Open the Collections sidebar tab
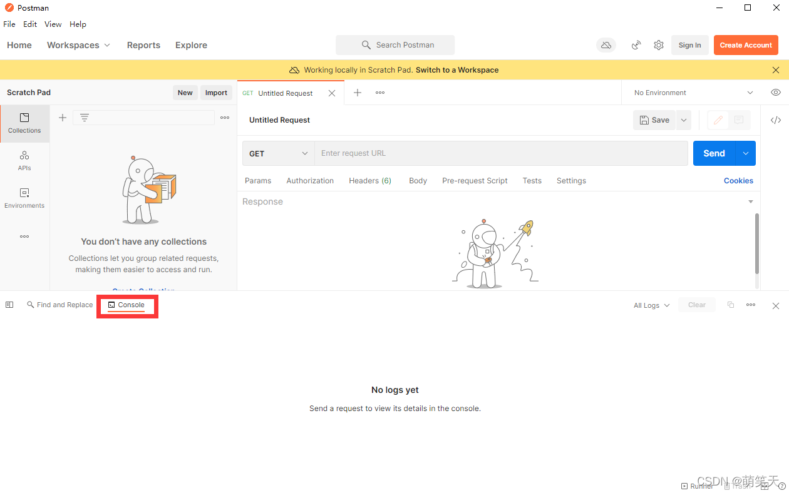This screenshot has height=493, width=789. [24, 123]
